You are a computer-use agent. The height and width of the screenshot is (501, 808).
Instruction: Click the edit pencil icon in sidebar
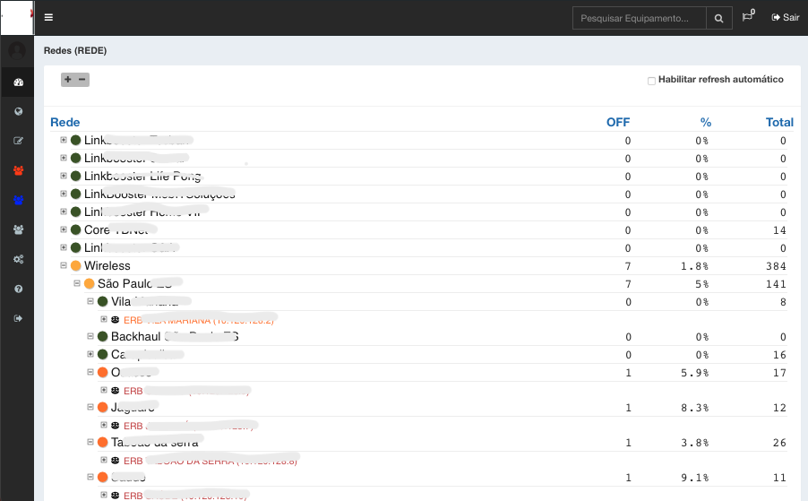click(x=18, y=141)
